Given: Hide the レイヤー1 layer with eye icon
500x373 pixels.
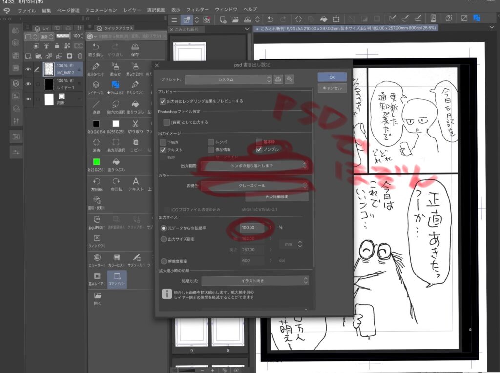Looking at the screenshot, I should [x=28, y=84].
